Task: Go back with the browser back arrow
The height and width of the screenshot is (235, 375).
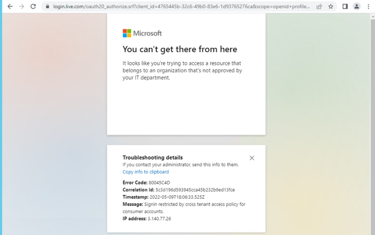Action: 10,6
